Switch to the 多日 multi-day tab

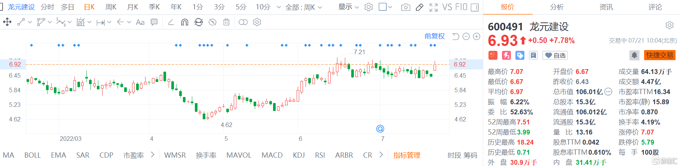tap(68, 7)
